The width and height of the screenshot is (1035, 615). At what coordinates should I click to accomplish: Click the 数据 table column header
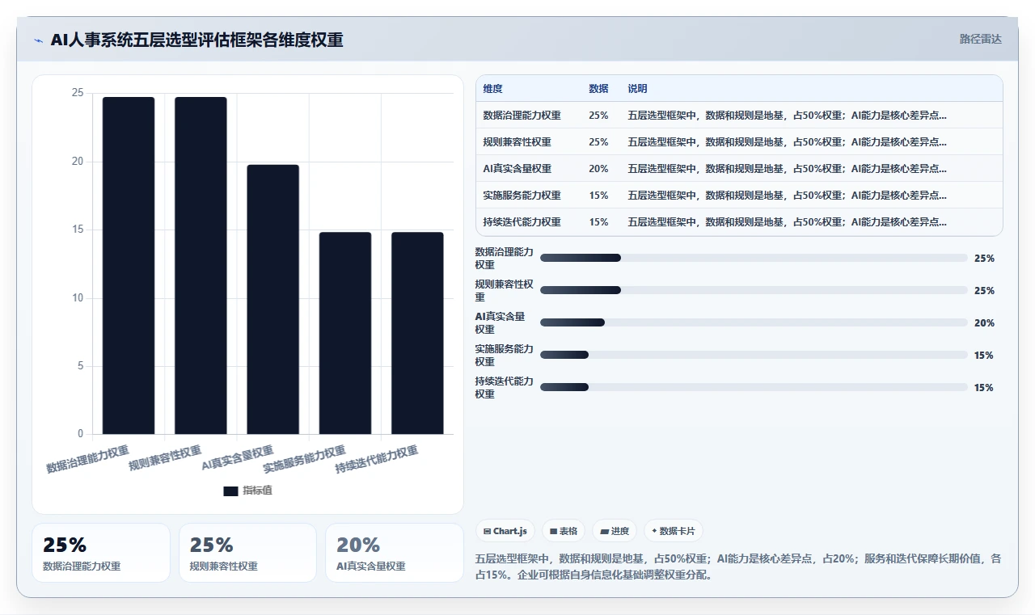coord(598,89)
